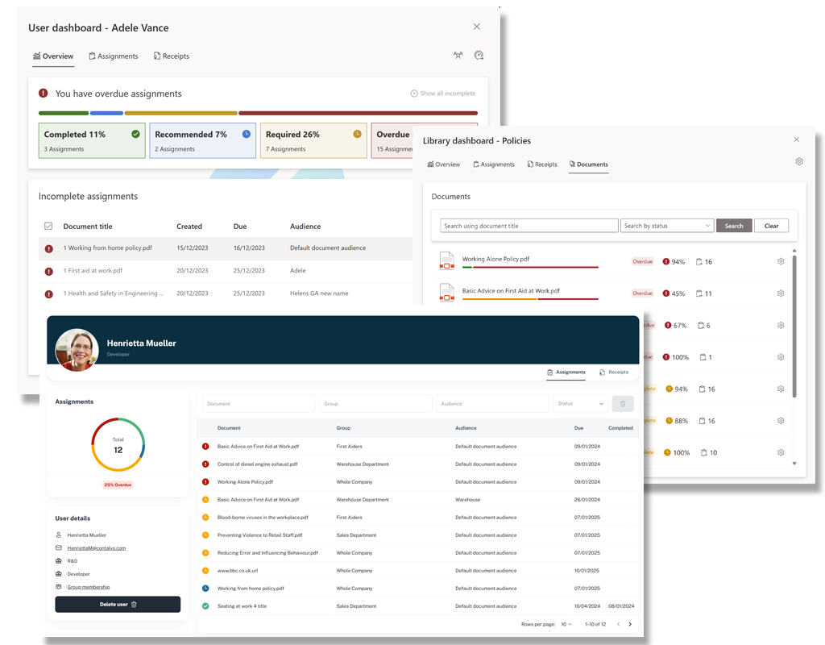
Task: Click the Delete user button
Action: [118, 604]
